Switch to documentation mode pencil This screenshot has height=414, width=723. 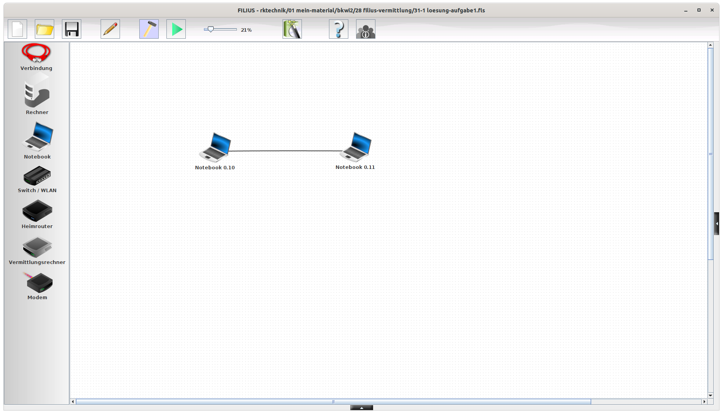110,29
